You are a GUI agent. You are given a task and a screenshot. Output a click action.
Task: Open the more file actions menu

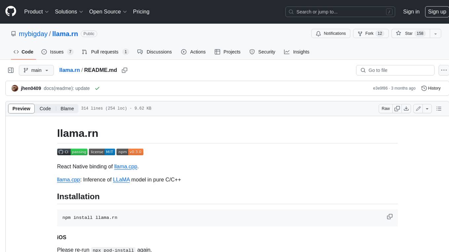(444, 70)
